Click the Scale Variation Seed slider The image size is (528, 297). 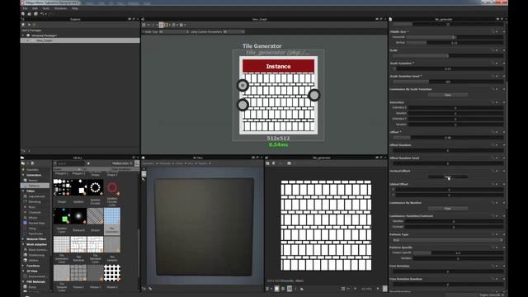point(448,82)
